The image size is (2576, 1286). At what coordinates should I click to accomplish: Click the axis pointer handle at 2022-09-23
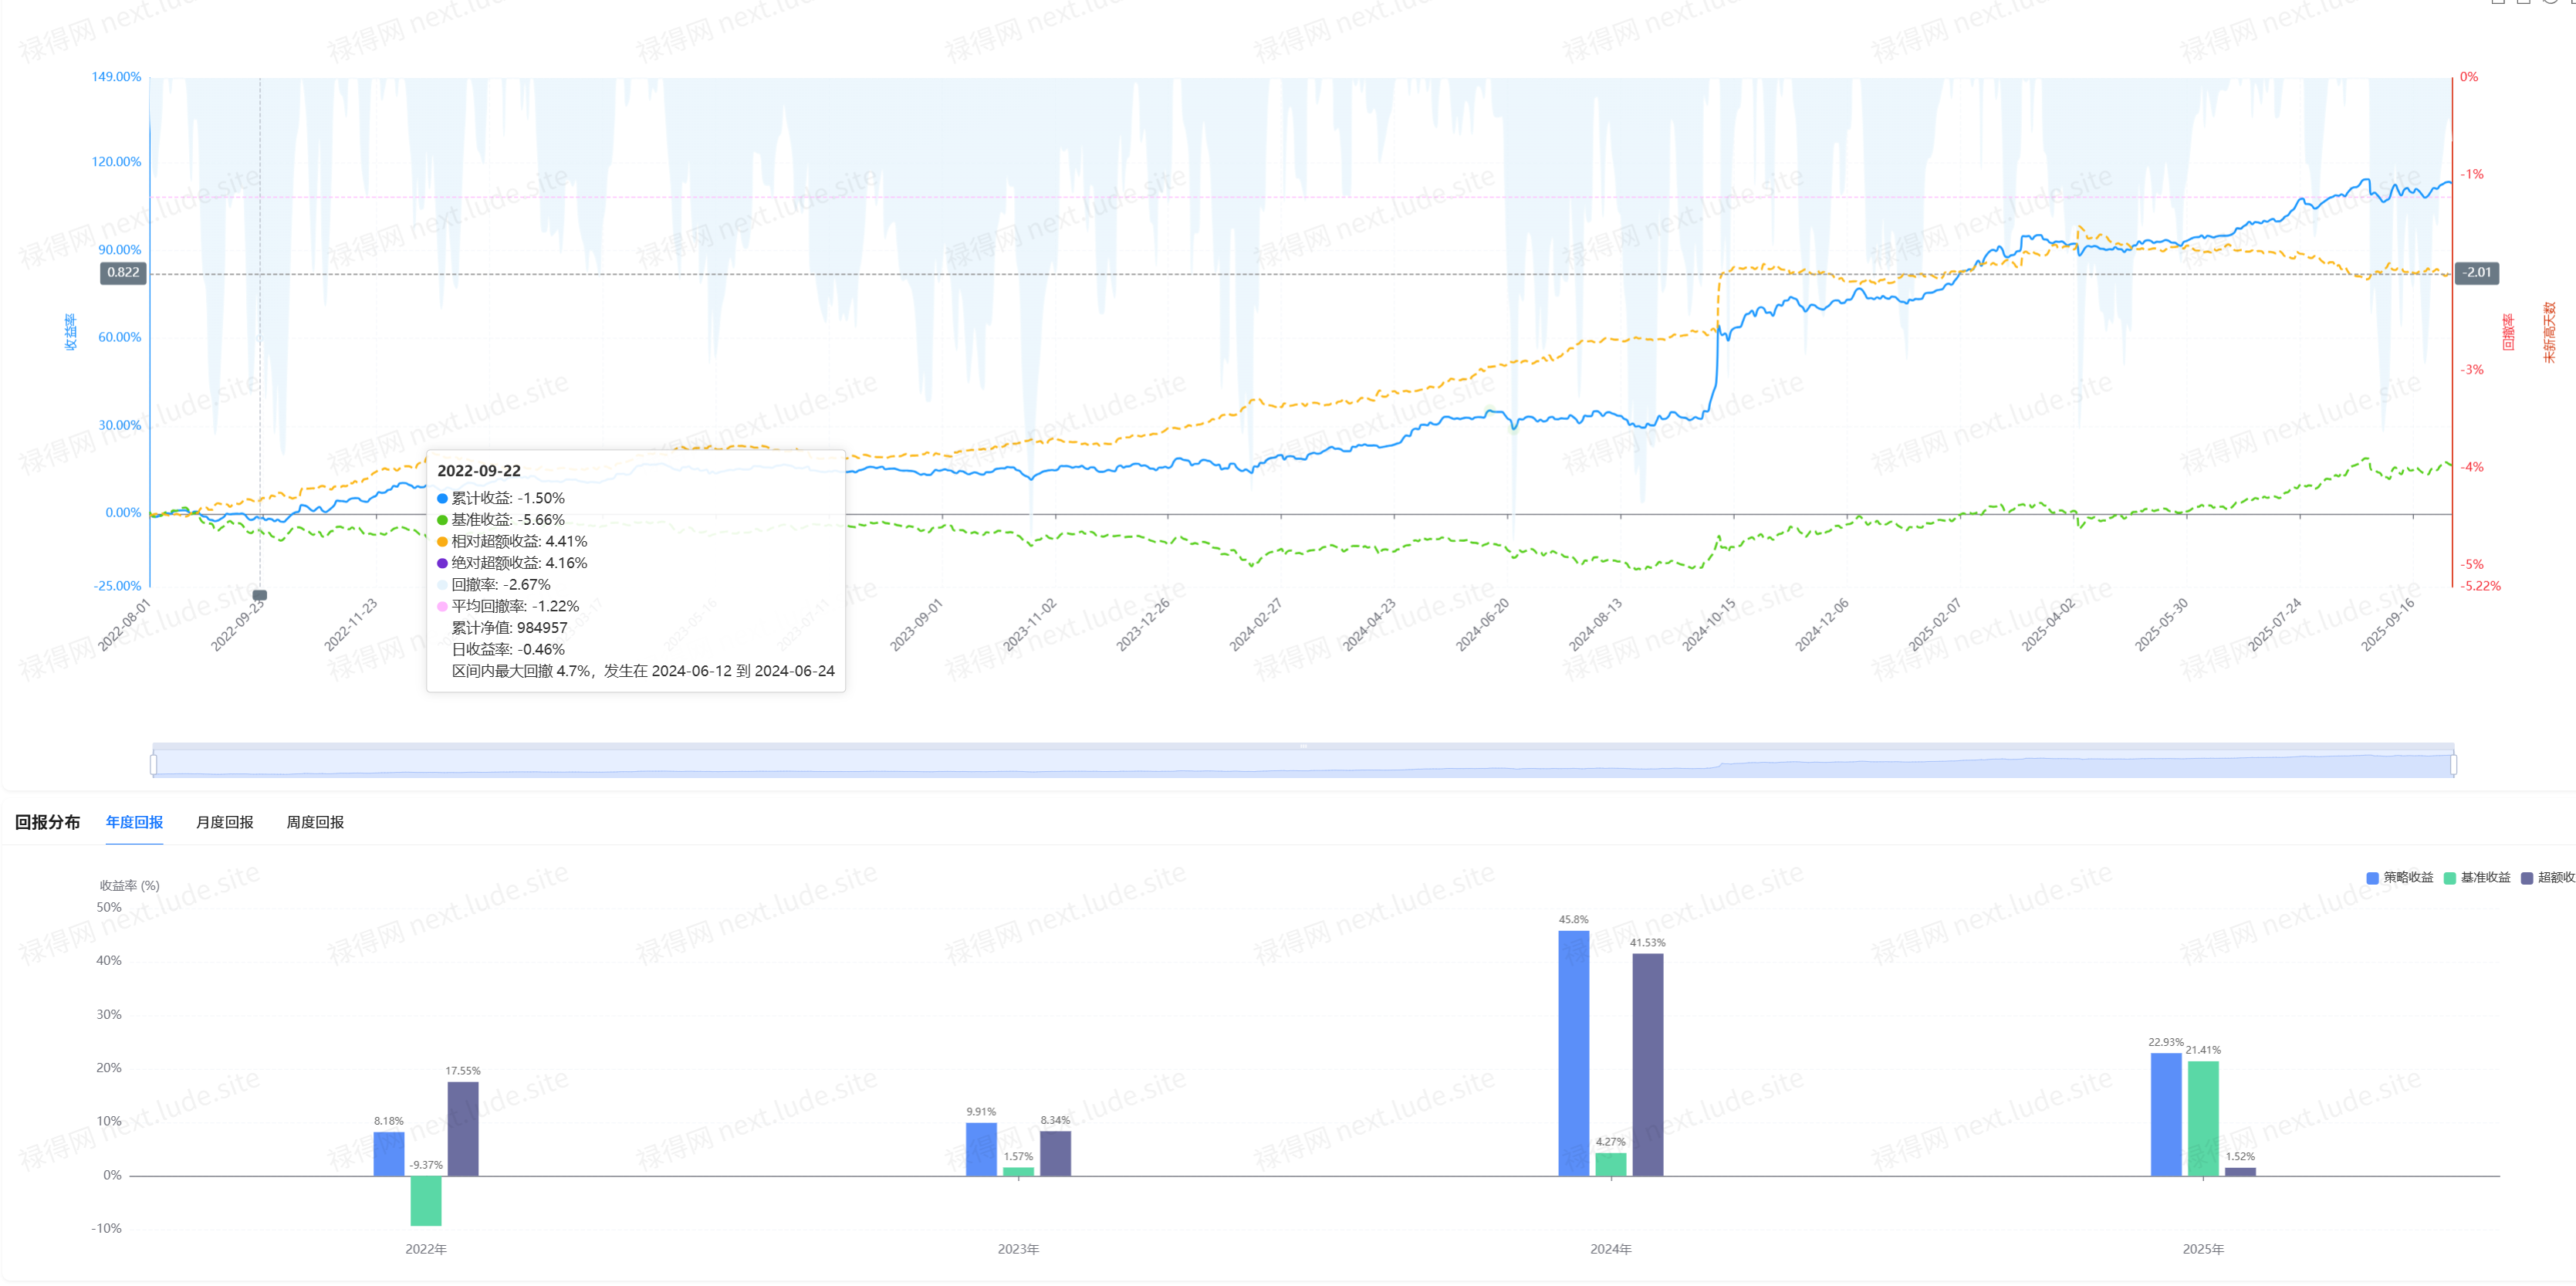260,595
